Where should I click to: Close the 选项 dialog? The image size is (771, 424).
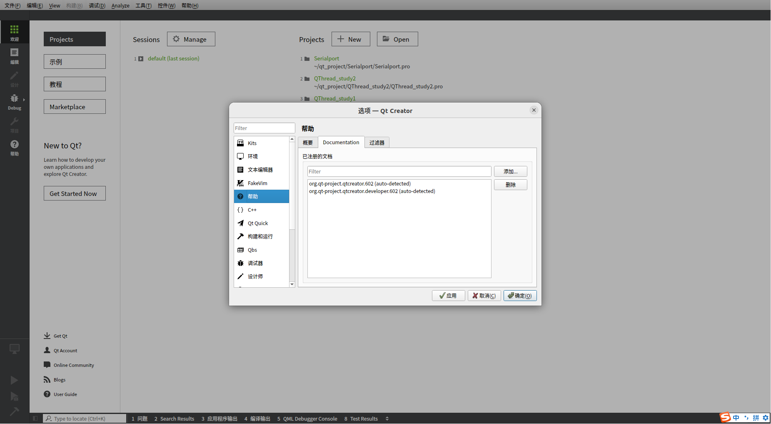pos(534,110)
